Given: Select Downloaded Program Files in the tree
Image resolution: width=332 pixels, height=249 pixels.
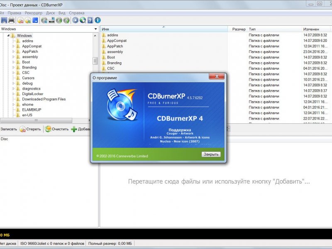Looking at the screenshot, I should coord(44,99).
